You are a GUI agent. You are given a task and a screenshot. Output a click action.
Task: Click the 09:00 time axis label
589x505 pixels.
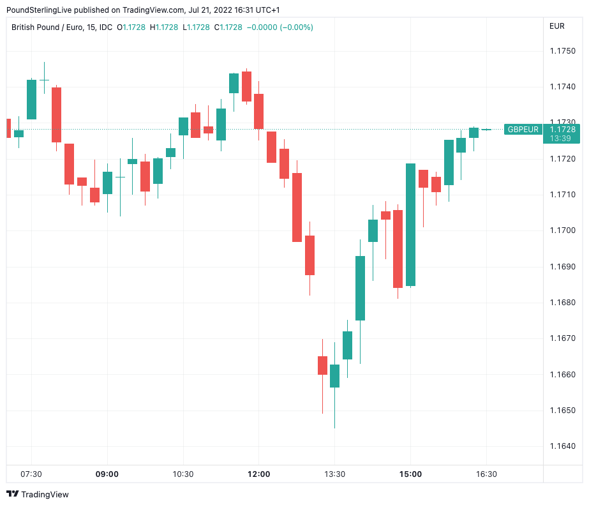point(107,474)
